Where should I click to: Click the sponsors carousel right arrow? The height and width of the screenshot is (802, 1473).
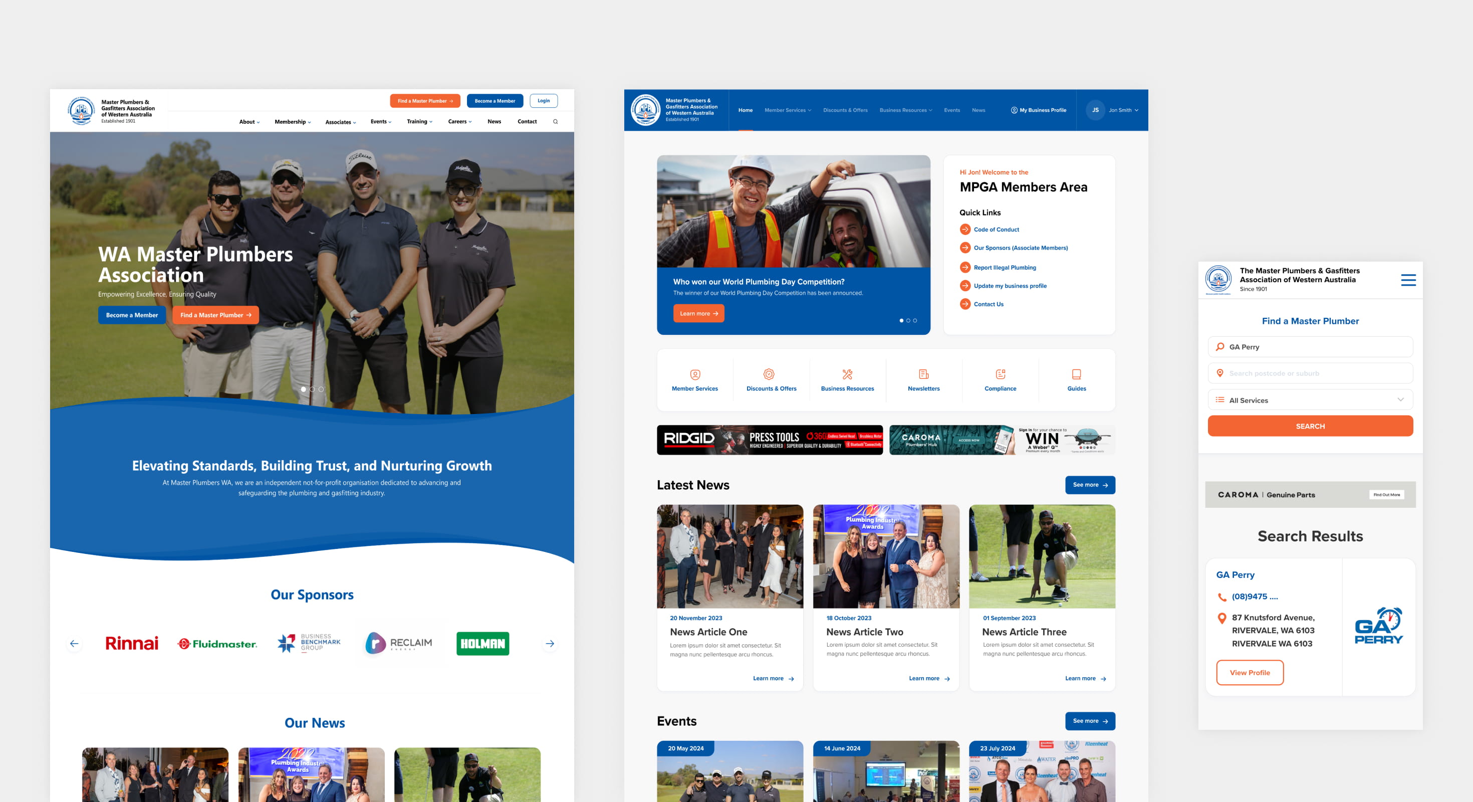[550, 644]
